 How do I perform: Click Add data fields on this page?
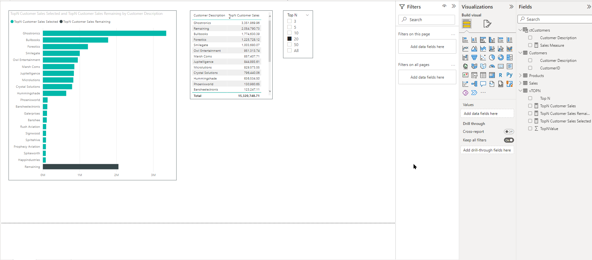427,47
